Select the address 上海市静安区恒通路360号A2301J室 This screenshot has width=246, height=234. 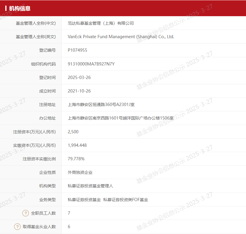click(101, 105)
